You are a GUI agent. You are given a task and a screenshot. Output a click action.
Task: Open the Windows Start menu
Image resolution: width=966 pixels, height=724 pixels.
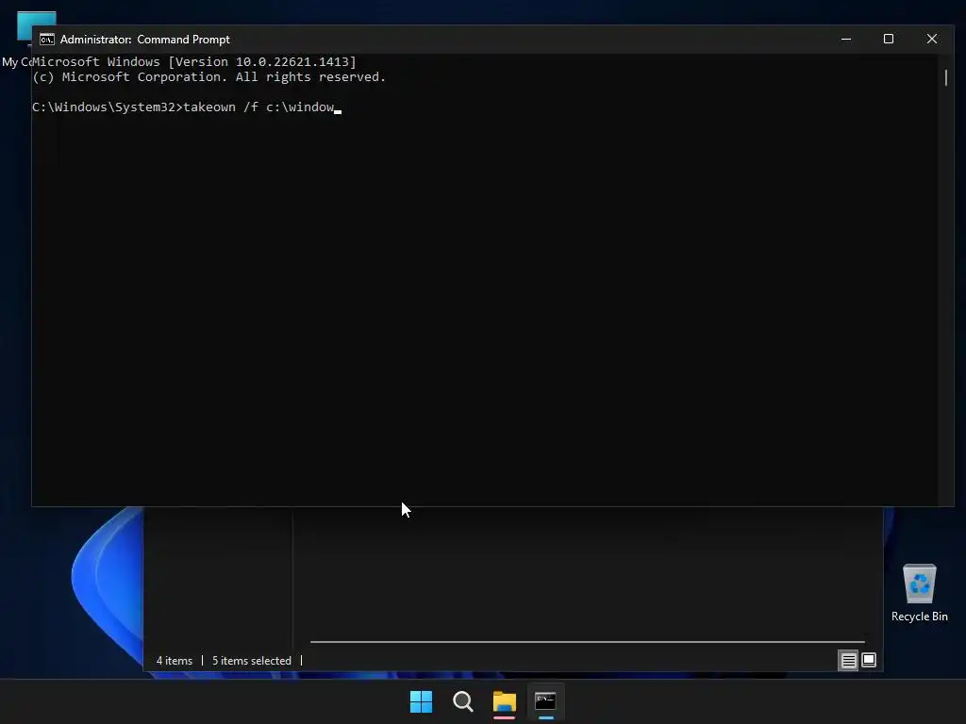[x=422, y=701]
